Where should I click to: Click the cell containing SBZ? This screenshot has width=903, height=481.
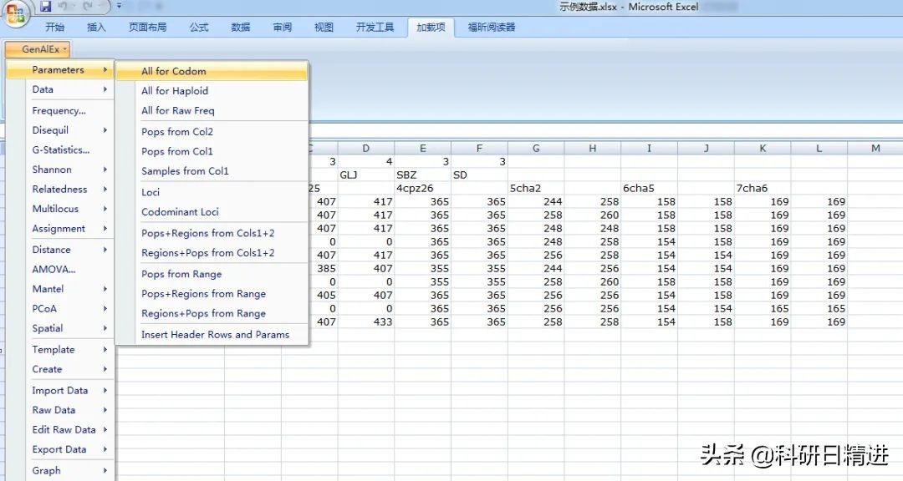tap(423, 175)
